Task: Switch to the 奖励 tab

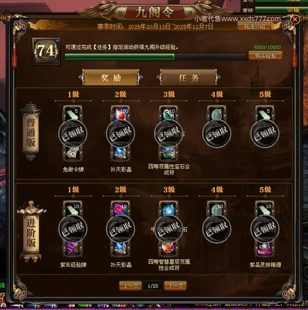Action: click(111, 77)
